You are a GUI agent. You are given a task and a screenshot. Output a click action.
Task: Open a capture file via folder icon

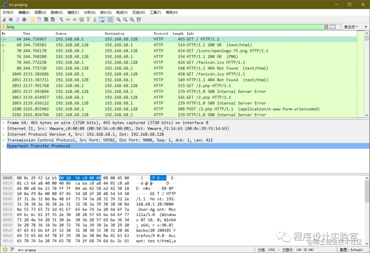tap(33, 19)
